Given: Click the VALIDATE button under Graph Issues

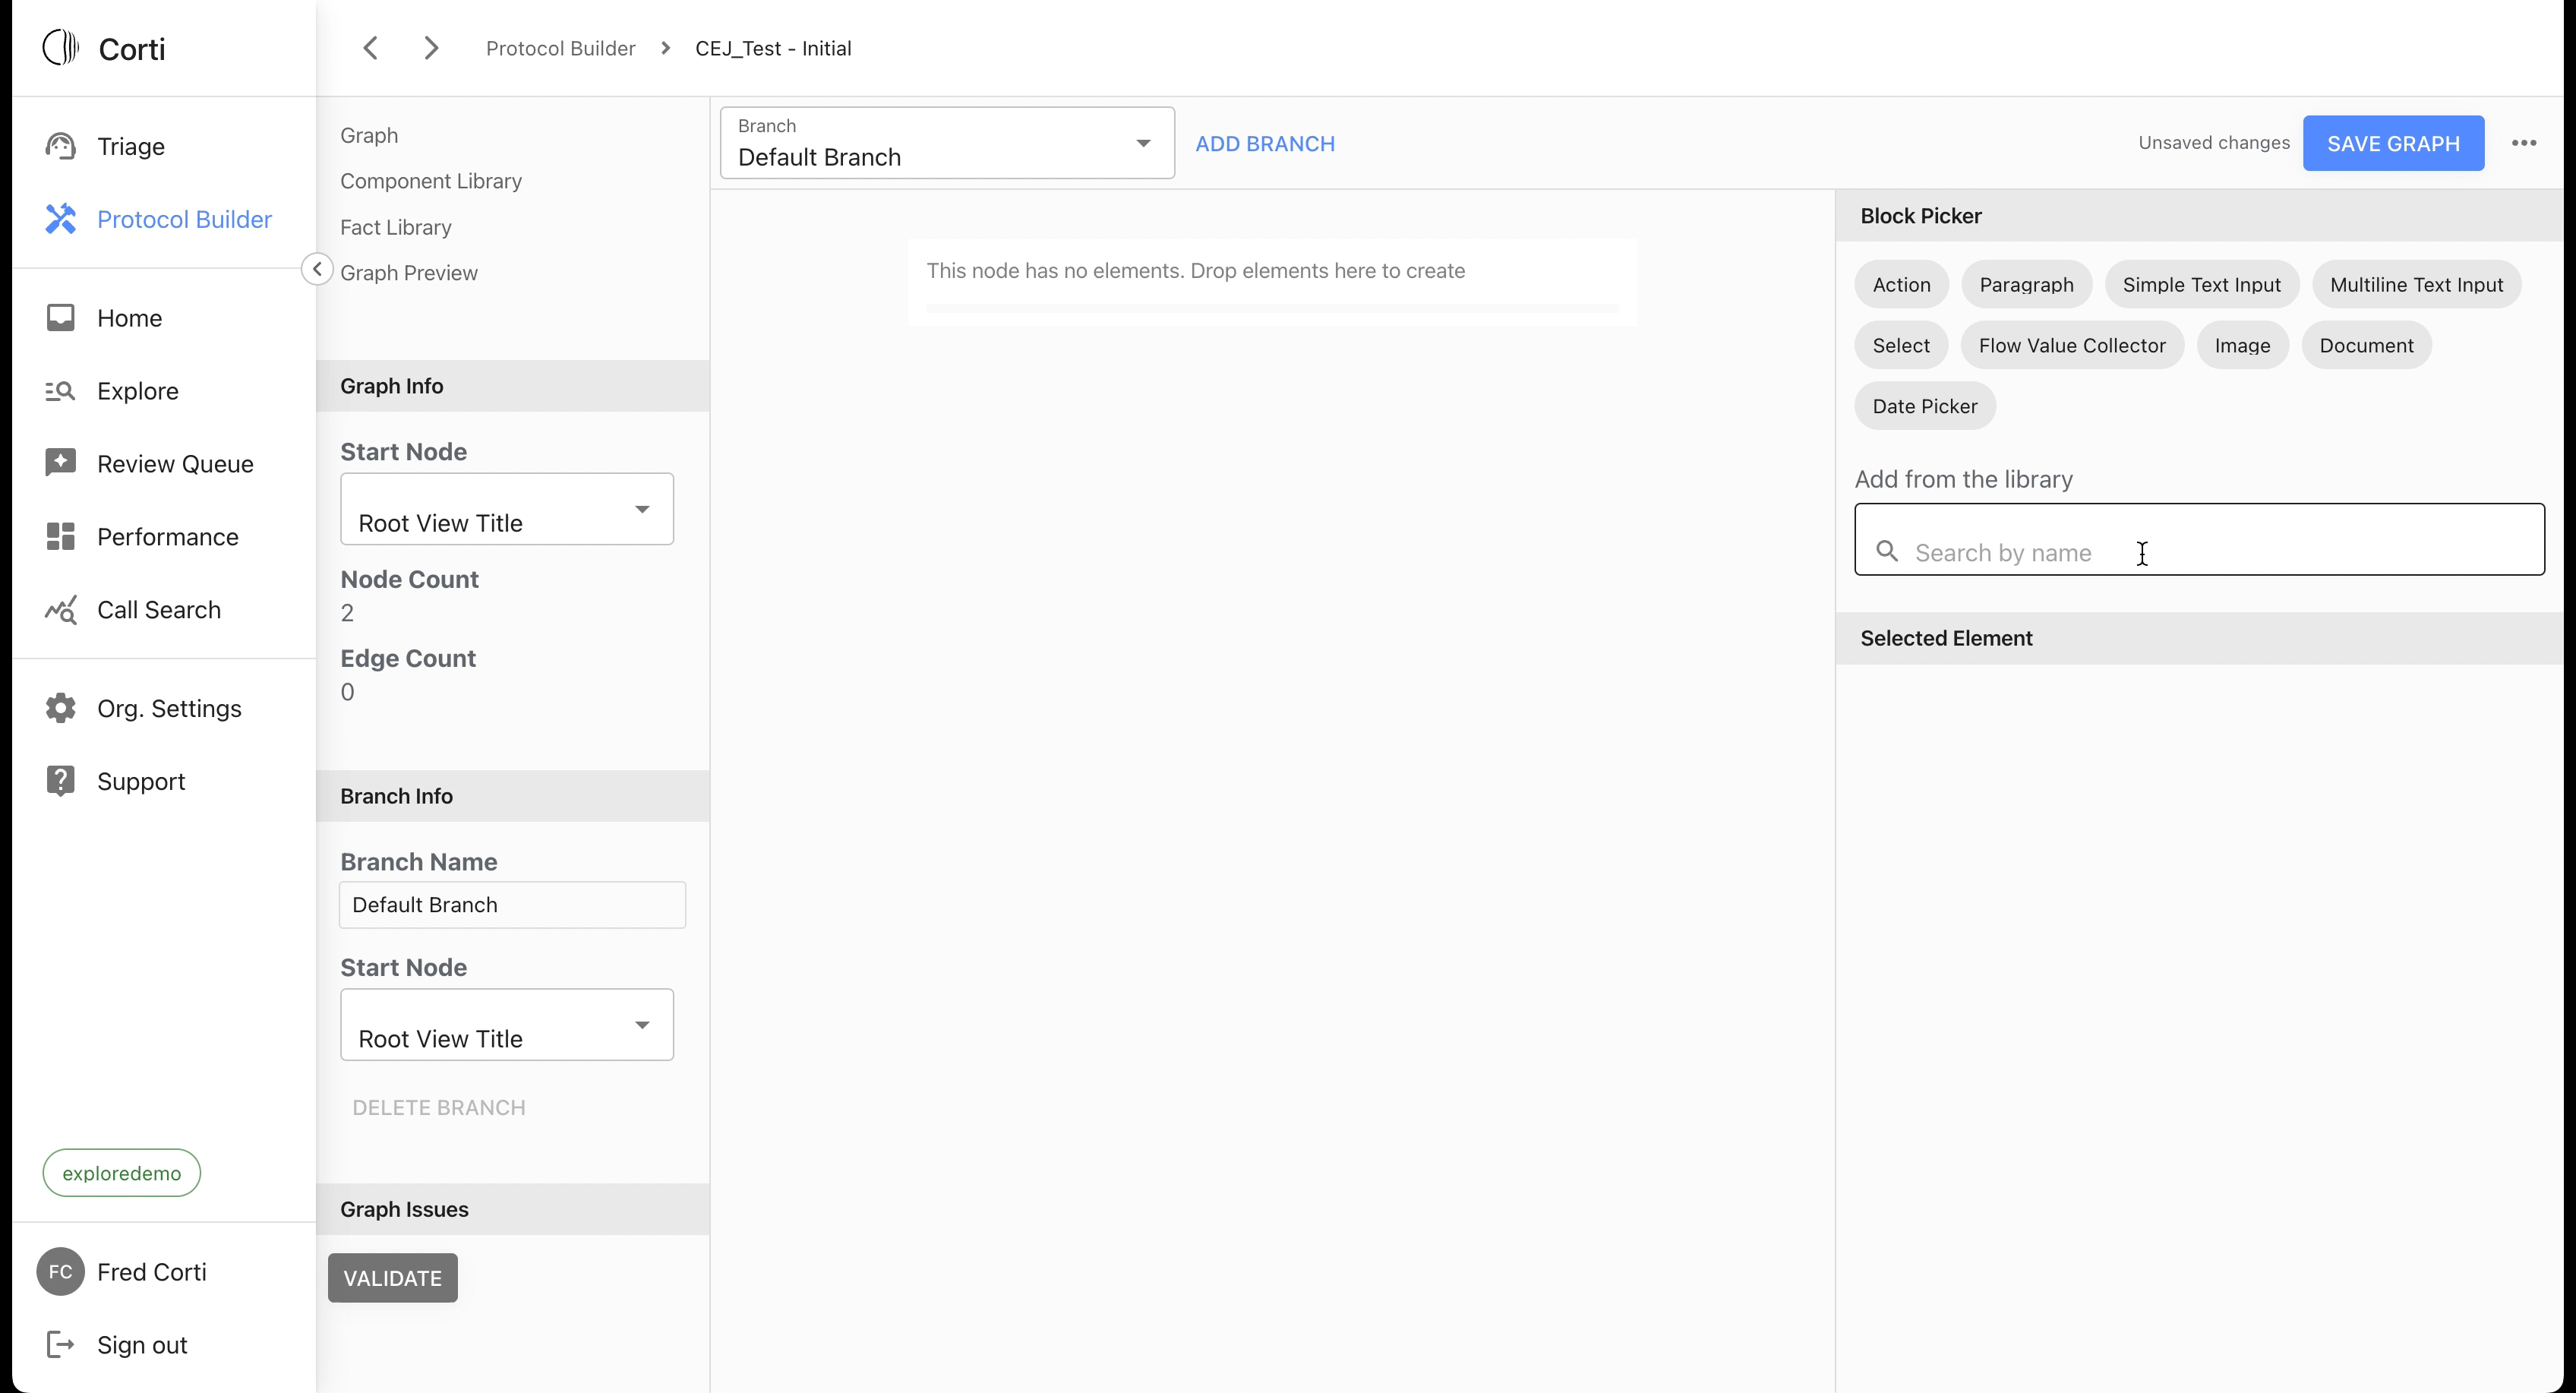Looking at the screenshot, I should [392, 1277].
